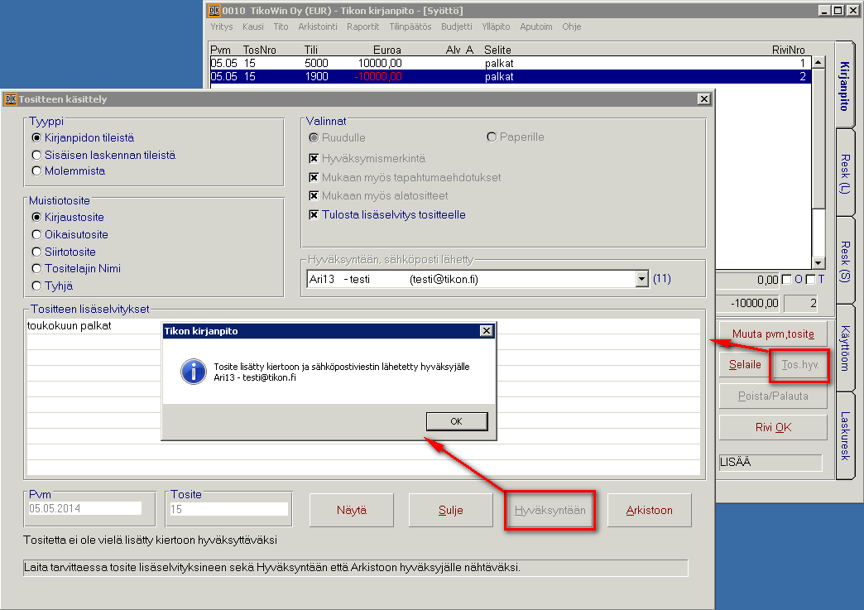The image size is (864, 610).
Task: Click Muuta pvm,tosite button in main window
Action: pyautogui.click(x=773, y=334)
